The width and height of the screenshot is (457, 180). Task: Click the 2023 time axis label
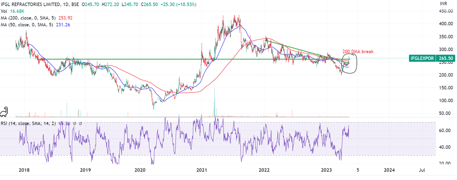pos(326,170)
